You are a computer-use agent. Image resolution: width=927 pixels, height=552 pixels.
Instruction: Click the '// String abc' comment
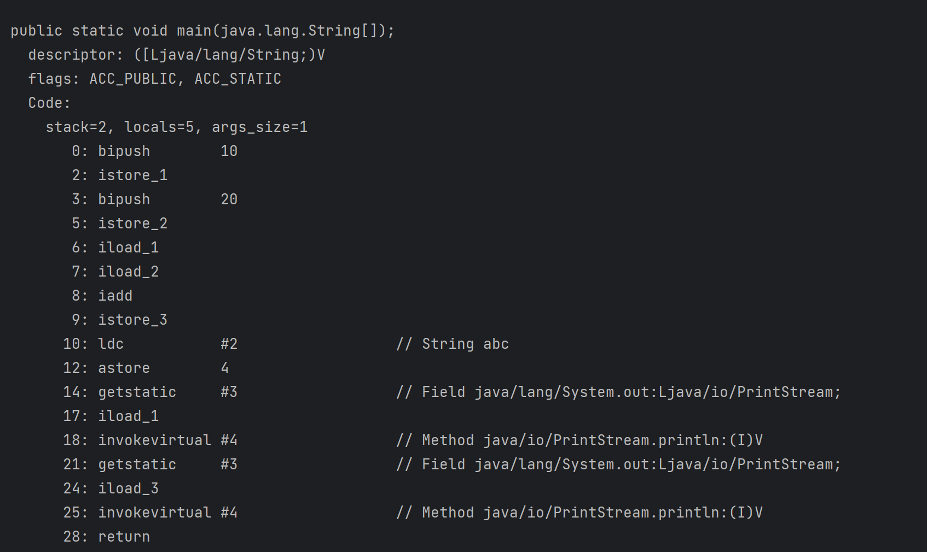[x=453, y=344]
